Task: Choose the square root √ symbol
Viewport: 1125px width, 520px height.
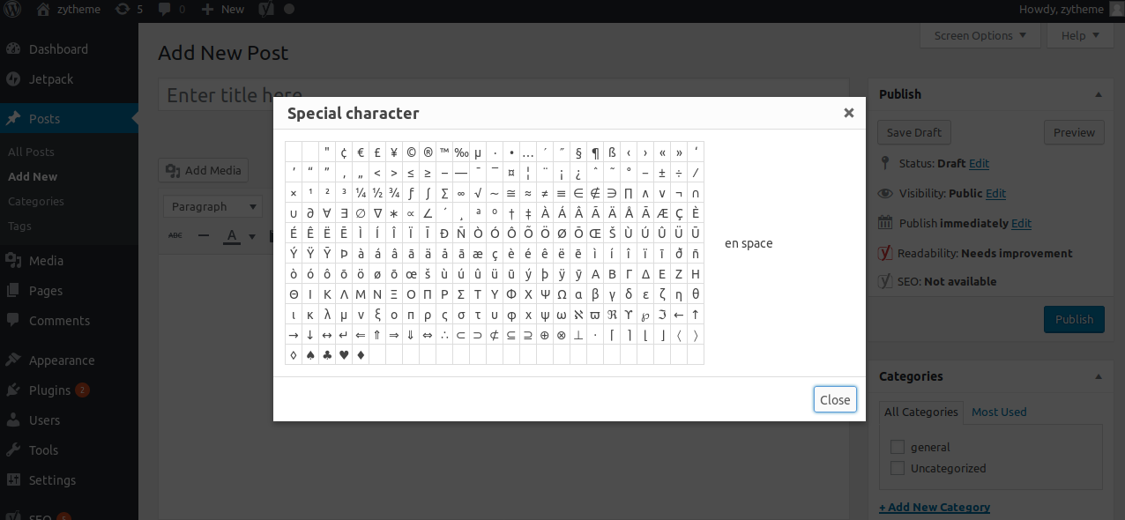Action: 478,193
